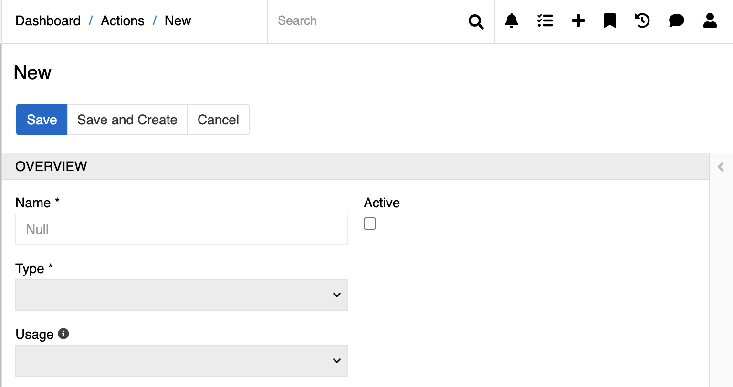Click into the Name text field
733x387 pixels.
coord(182,229)
